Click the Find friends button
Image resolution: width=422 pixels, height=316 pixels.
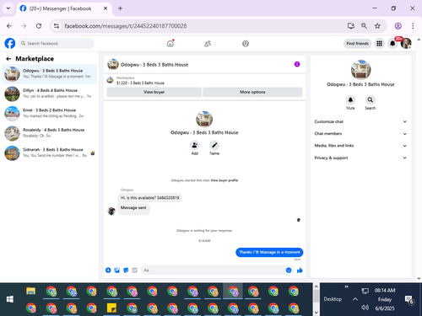tap(357, 44)
